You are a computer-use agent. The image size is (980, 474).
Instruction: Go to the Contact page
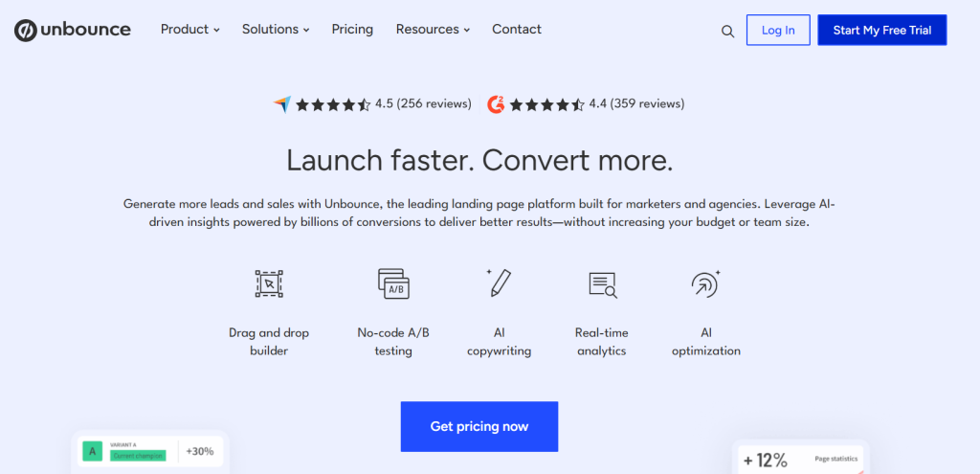(517, 30)
